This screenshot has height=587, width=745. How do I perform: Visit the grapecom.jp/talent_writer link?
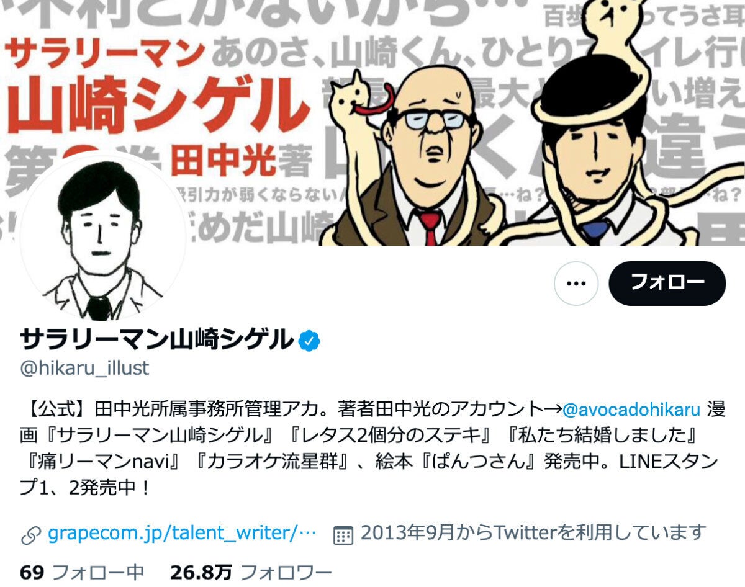click(x=183, y=533)
